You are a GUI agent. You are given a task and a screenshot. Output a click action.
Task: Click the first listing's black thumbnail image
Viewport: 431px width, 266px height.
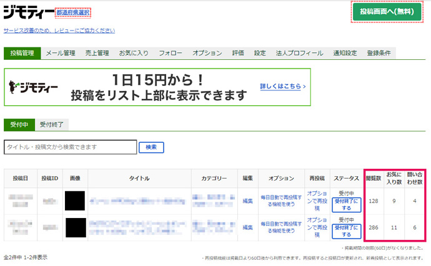74,201
